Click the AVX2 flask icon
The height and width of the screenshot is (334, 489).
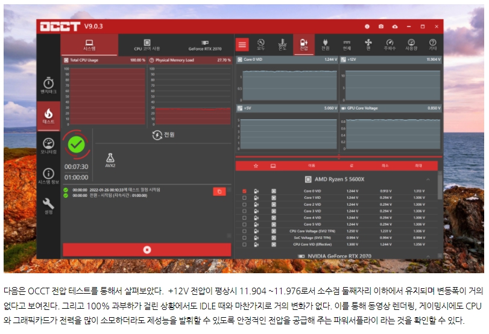110,160
